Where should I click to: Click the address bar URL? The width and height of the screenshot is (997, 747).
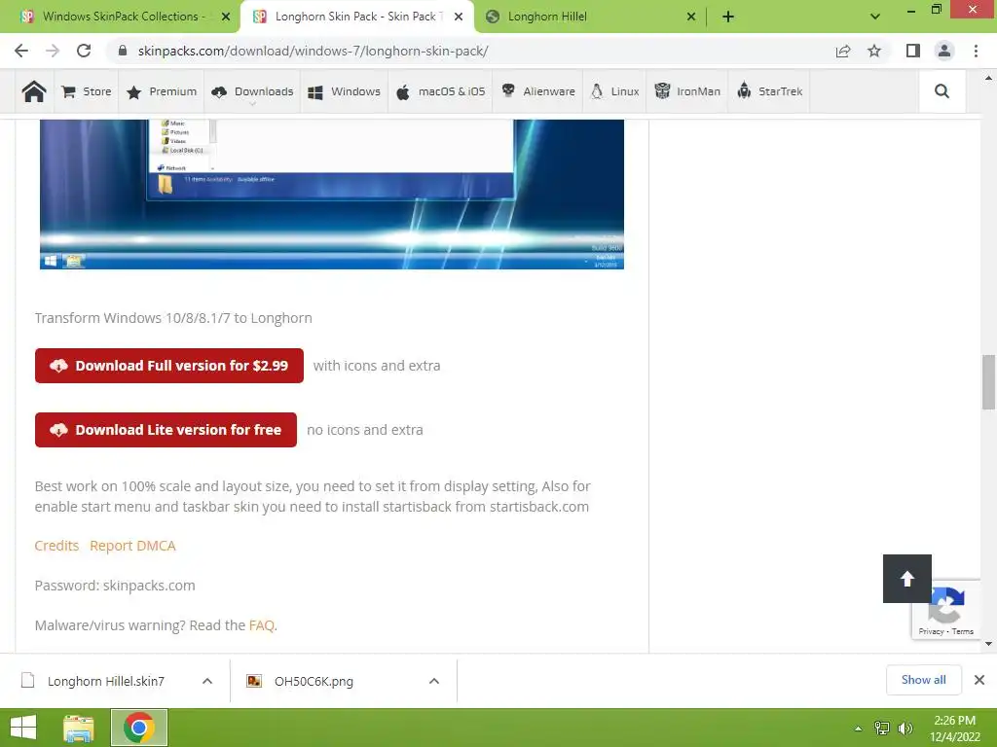[x=313, y=51]
